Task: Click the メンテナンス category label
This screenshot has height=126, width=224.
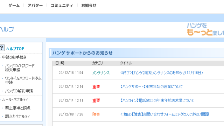Action: [x=101, y=73]
